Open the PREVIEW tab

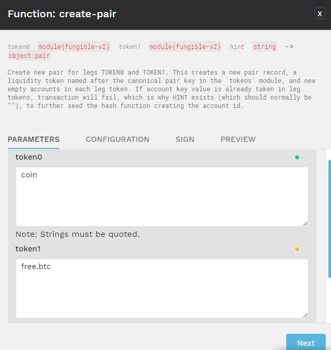coord(238,139)
